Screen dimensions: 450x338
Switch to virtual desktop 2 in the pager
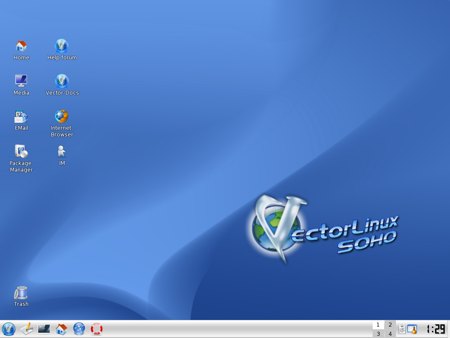tap(390, 325)
